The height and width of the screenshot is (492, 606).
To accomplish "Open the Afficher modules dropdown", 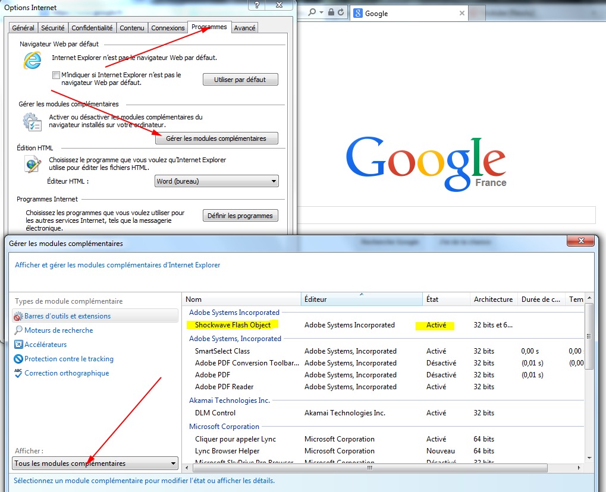I will pos(95,463).
